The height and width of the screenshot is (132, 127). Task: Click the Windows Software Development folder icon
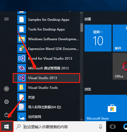coord(22,39)
